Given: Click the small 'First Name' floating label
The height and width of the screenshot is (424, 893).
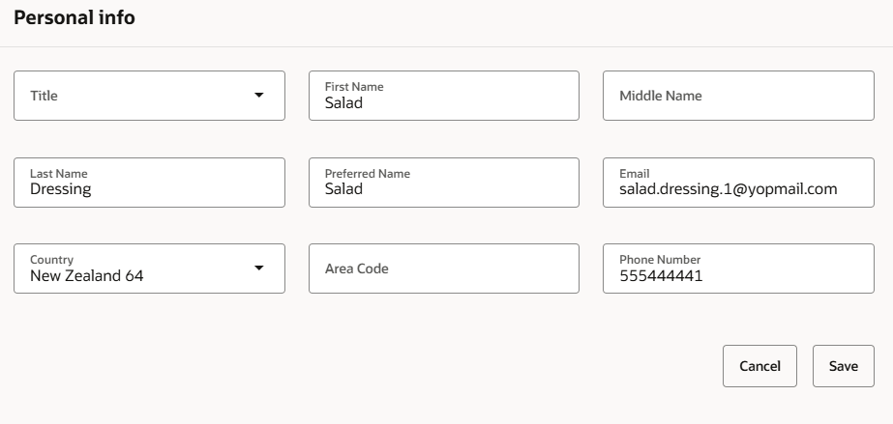Looking at the screenshot, I should coord(354,87).
